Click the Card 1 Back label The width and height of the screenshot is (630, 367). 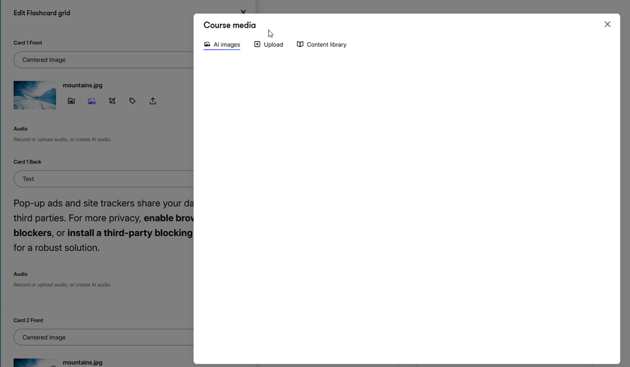coord(27,162)
